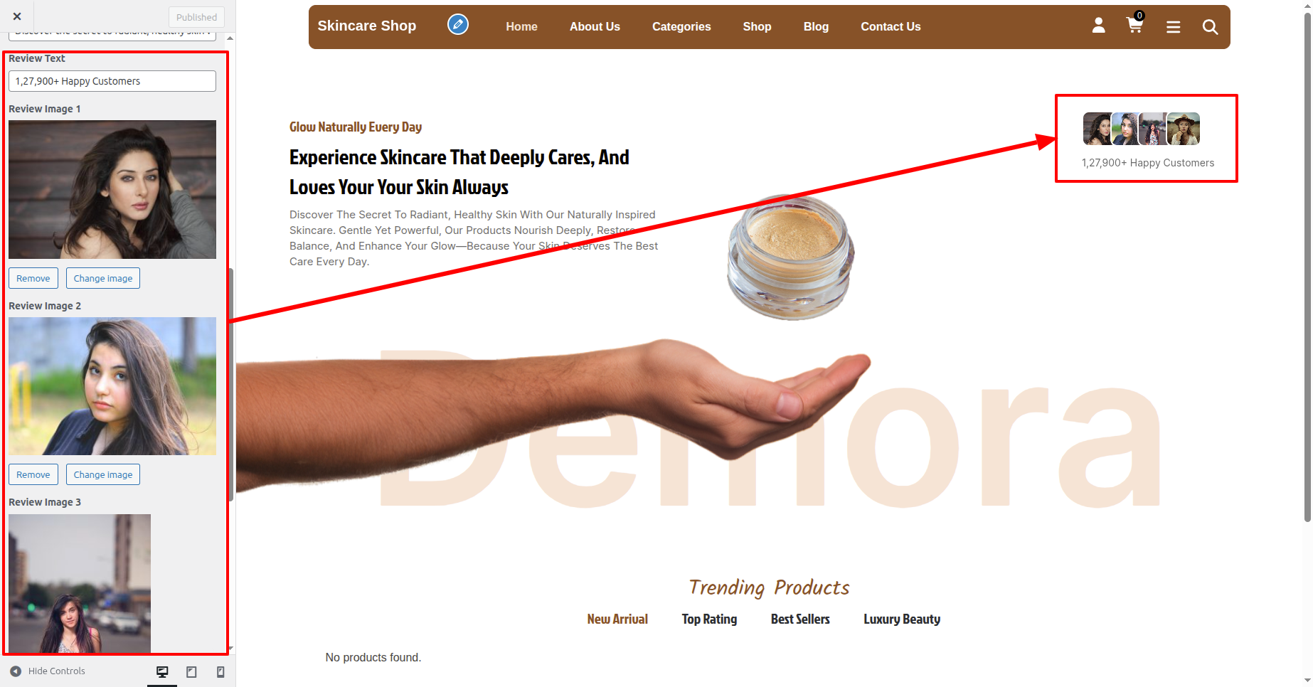1313x687 pixels.
Task: Click the search magnifier icon
Action: 1210,27
